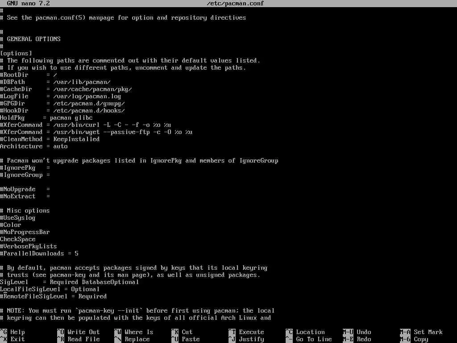Place cursor on HoldPkg = pacman glibc line
Screen dimensions: 457x343
46,118
